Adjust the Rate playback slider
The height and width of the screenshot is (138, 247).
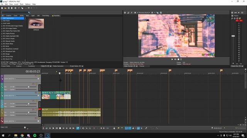tap(25, 128)
